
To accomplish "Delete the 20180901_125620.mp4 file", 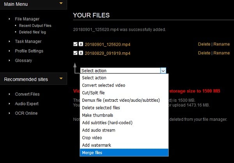I will coord(204,44).
